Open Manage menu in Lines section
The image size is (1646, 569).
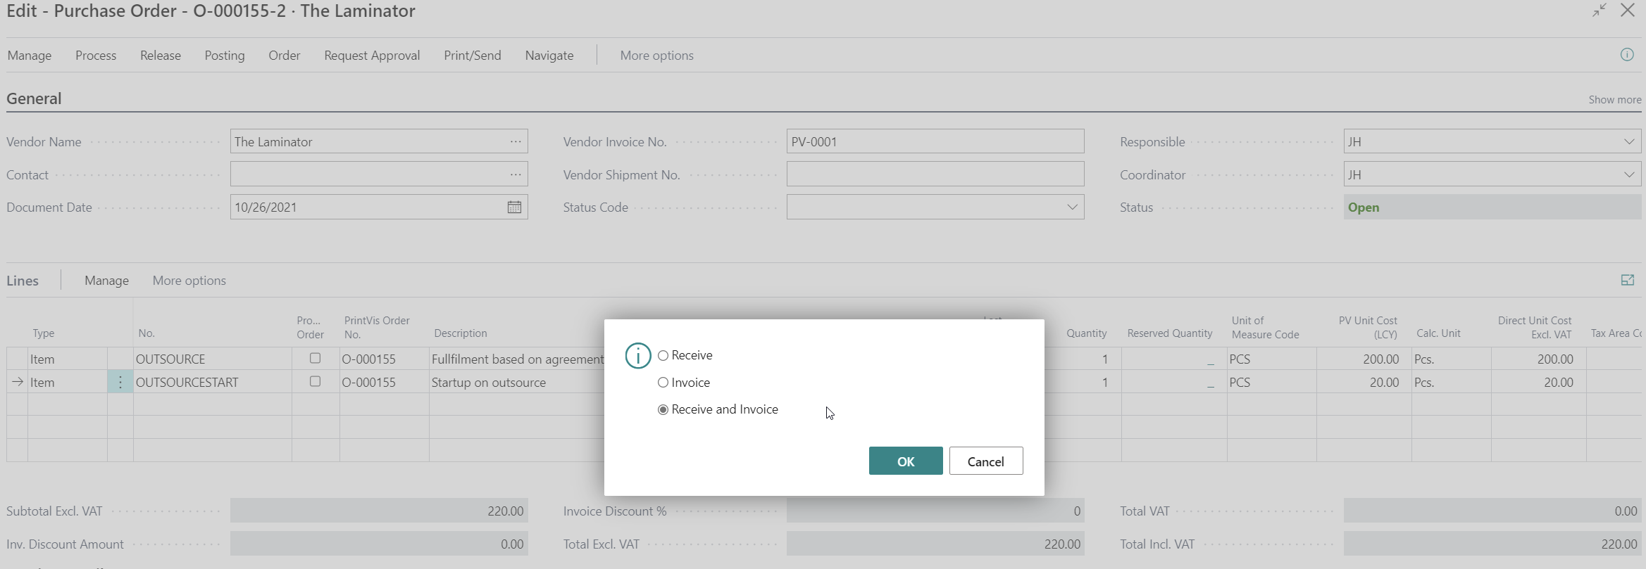(106, 281)
